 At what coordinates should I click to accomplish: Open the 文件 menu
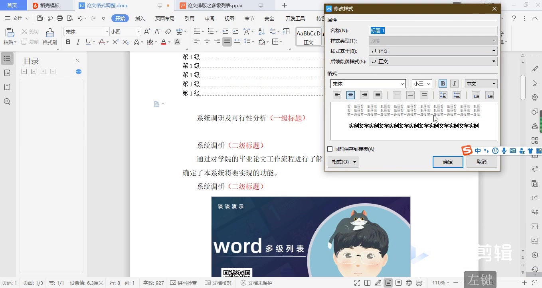pyautogui.click(x=17, y=18)
